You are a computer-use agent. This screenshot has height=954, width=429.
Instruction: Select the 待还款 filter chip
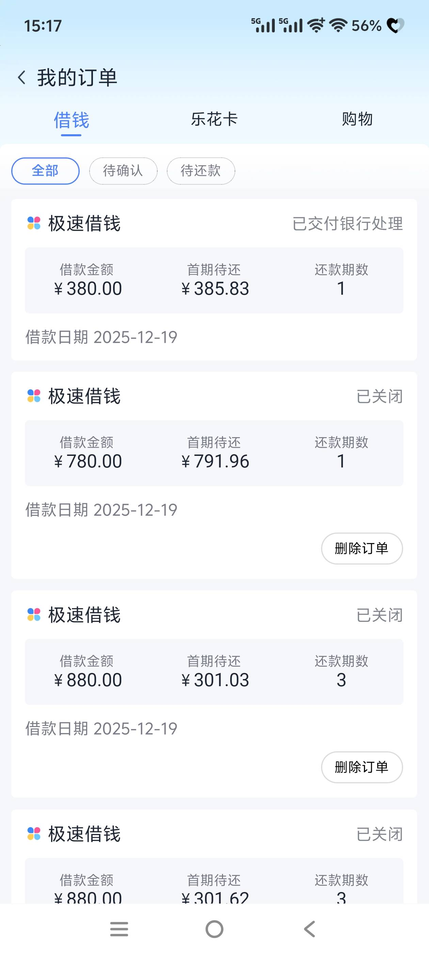pyautogui.click(x=201, y=171)
